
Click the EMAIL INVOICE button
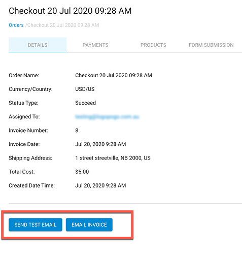point(89,225)
